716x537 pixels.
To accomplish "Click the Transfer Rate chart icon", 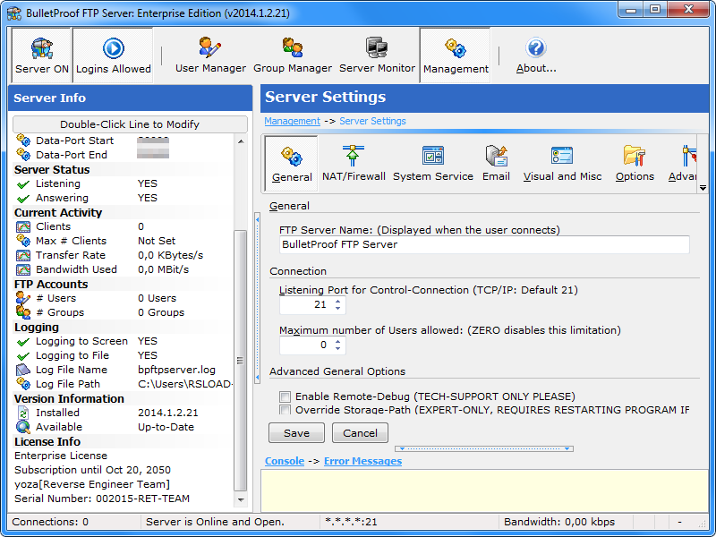I will (23, 255).
